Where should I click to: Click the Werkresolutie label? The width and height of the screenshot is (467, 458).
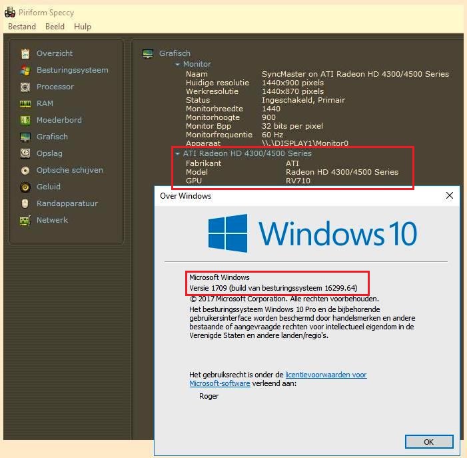tap(212, 91)
